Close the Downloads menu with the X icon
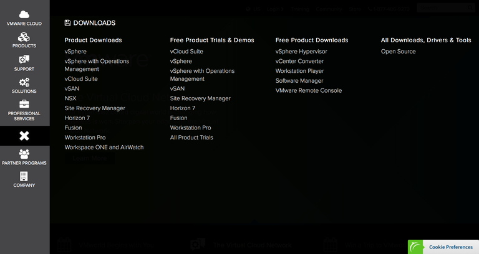Viewport: 479px width, 254px height. (24, 136)
